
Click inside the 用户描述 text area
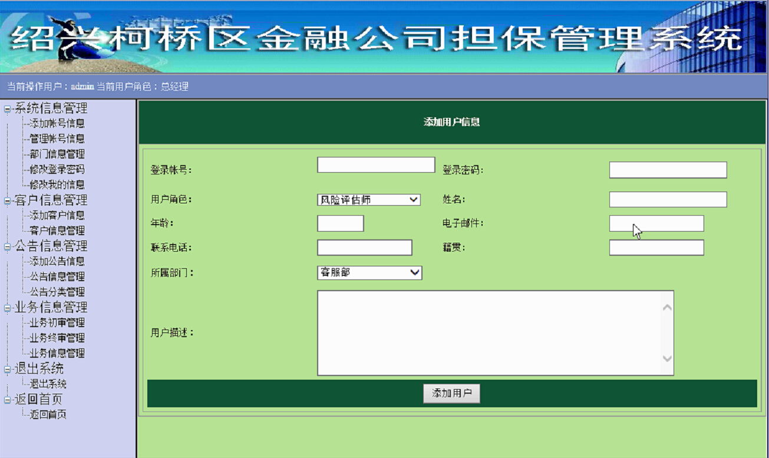pos(489,333)
